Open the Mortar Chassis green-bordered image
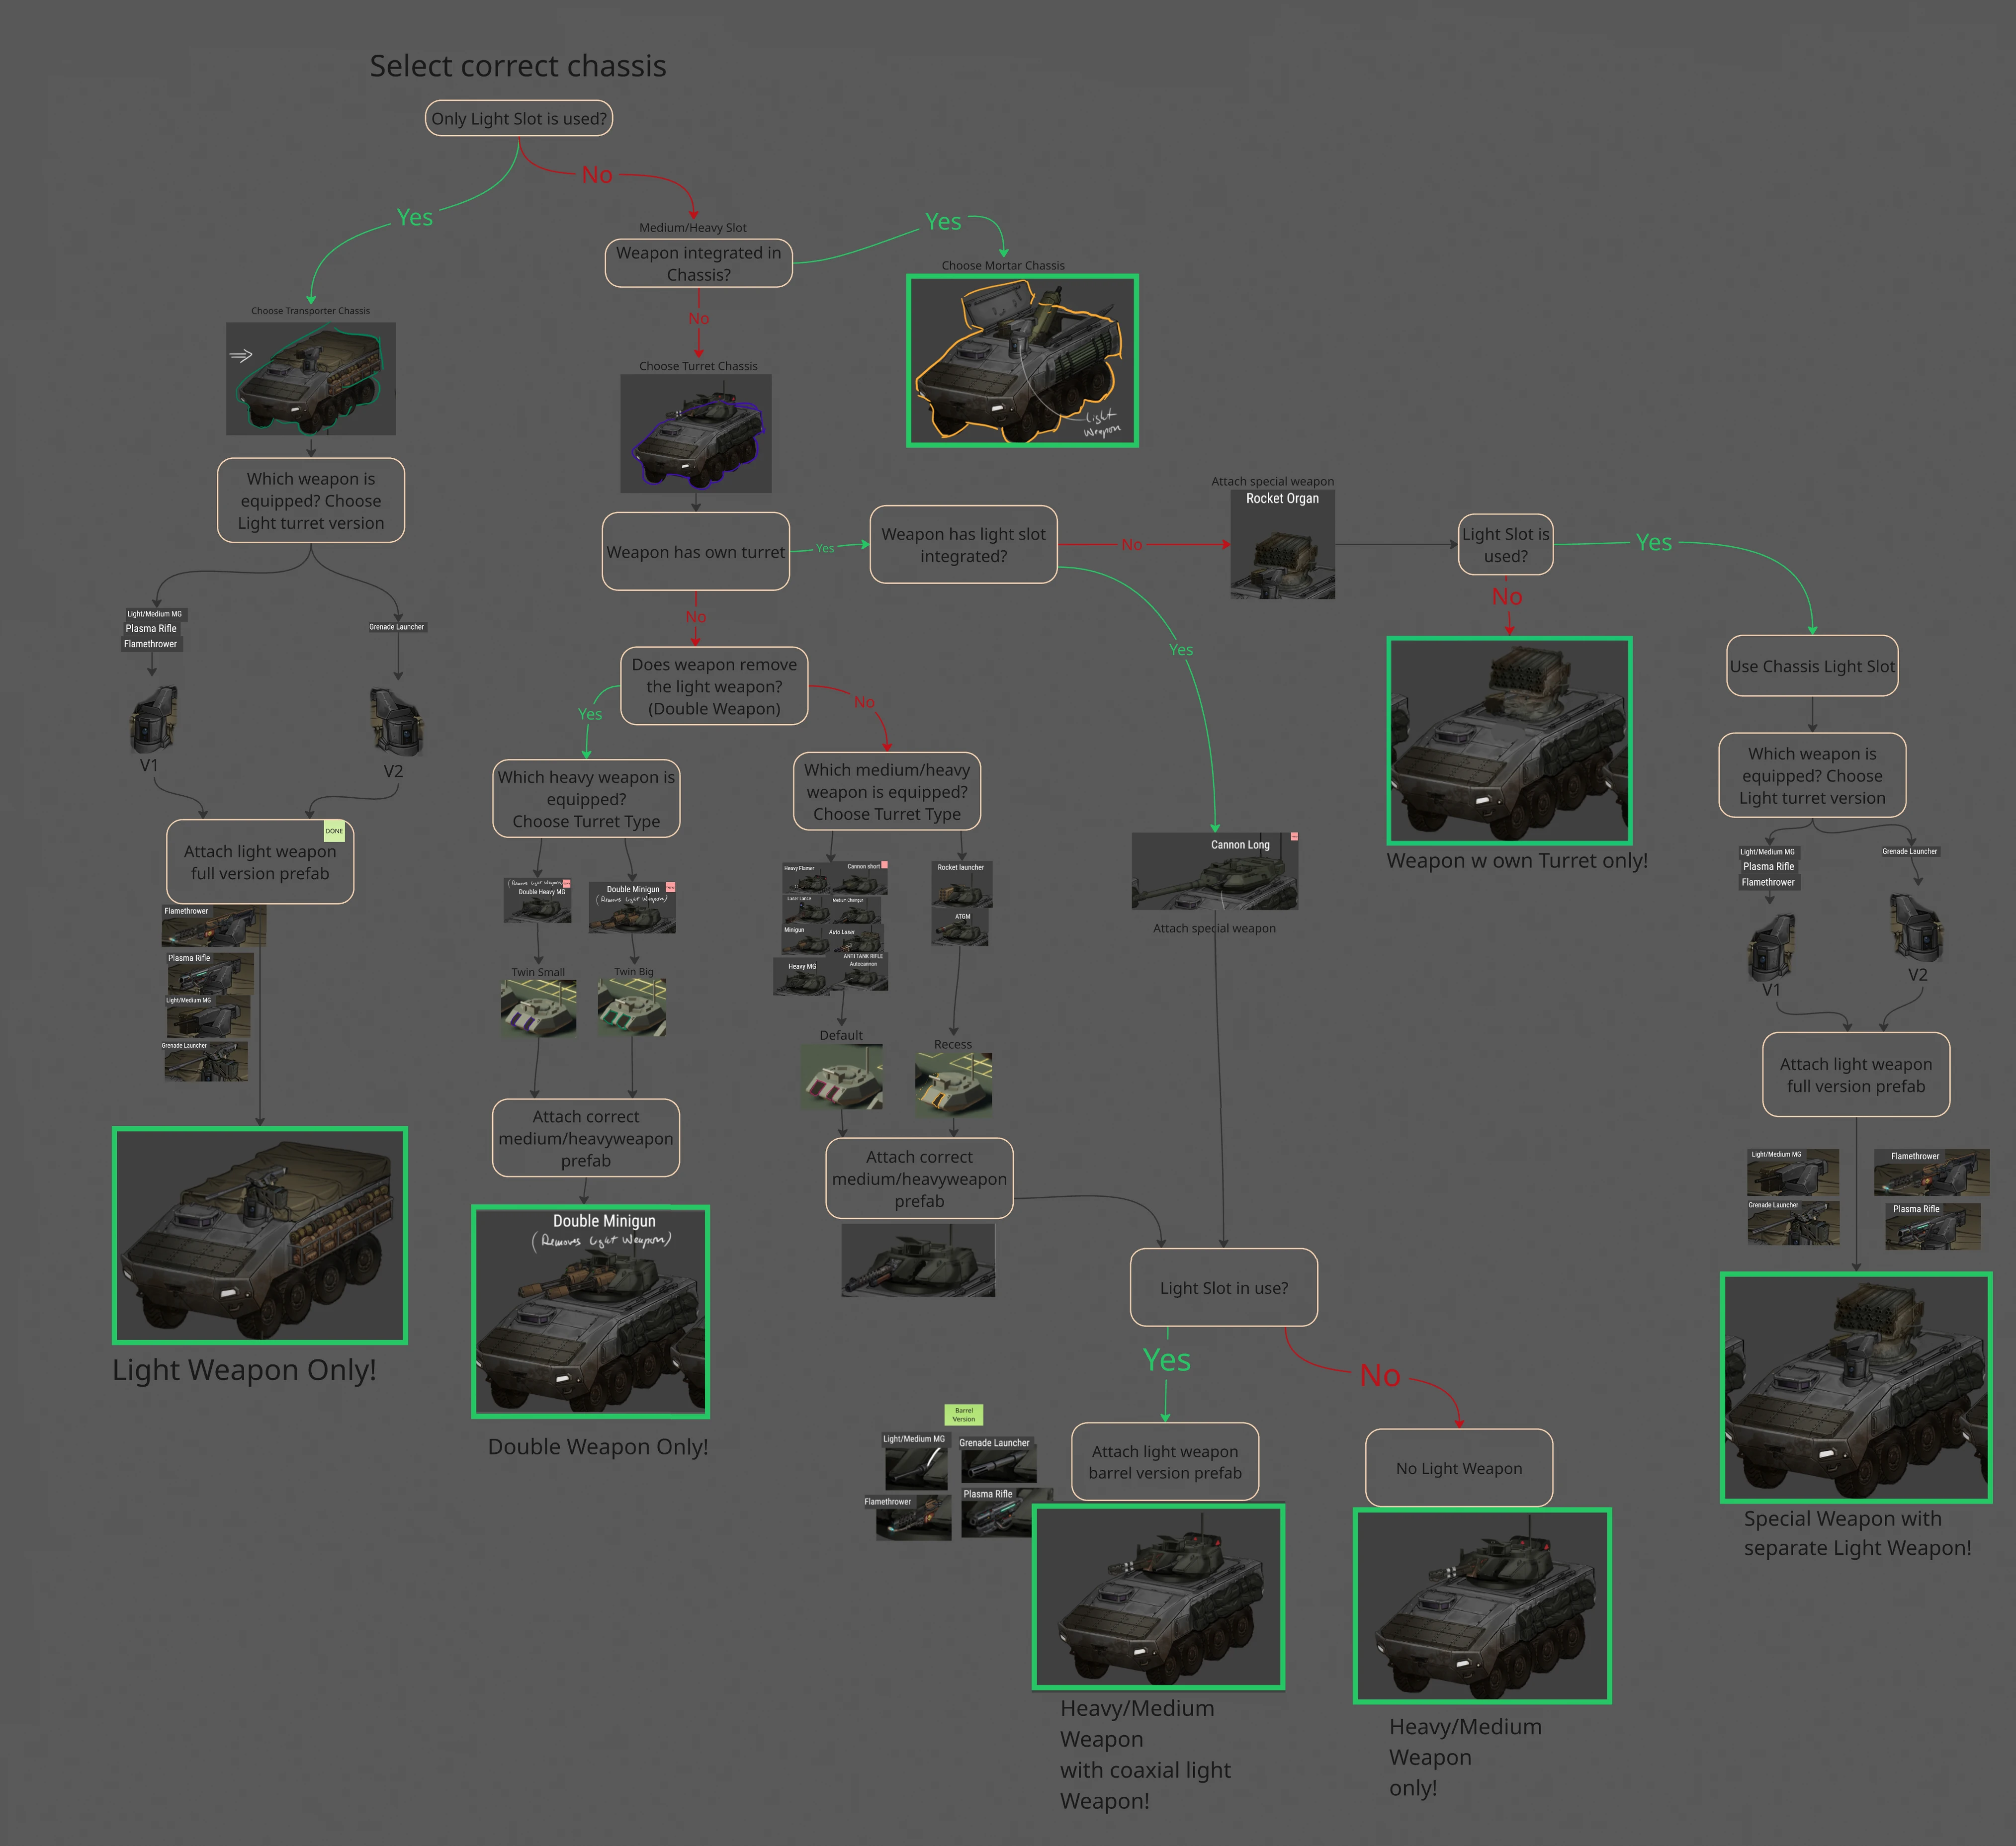Screen dimensions: 2016x1846 (1022, 361)
